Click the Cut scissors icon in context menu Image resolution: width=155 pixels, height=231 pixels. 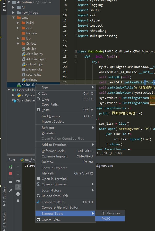tap(38, 93)
